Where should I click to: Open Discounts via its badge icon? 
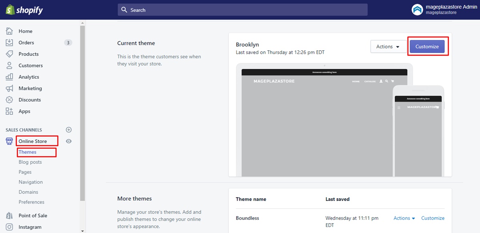click(9, 100)
